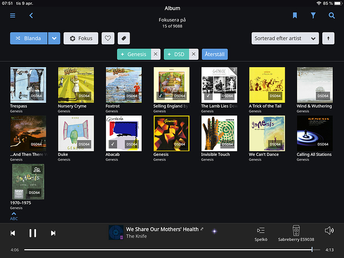The height and width of the screenshot is (258, 344).
Task: Click Genesis artist link under Invisible Touch
Action: (x=207, y=159)
